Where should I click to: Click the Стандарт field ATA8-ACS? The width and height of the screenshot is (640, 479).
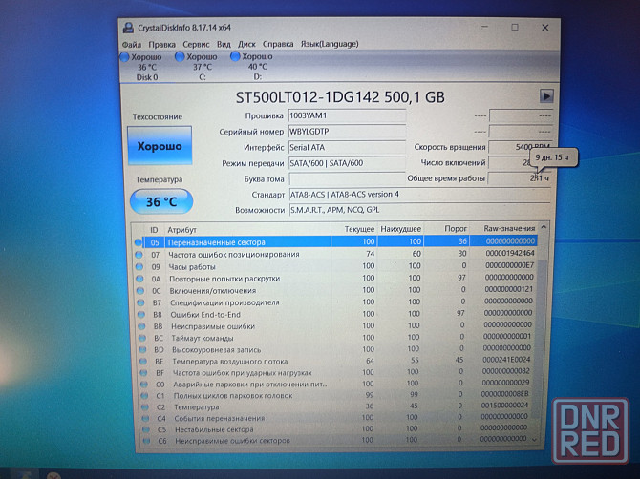420,195
